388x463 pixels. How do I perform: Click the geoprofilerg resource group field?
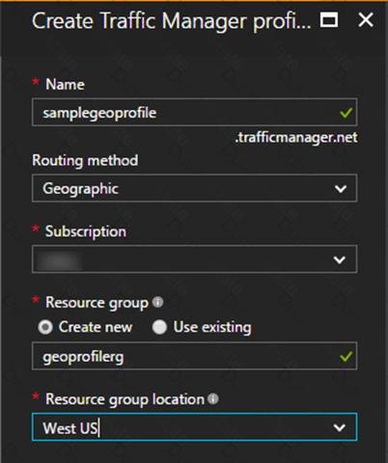click(x=194, y=356)
